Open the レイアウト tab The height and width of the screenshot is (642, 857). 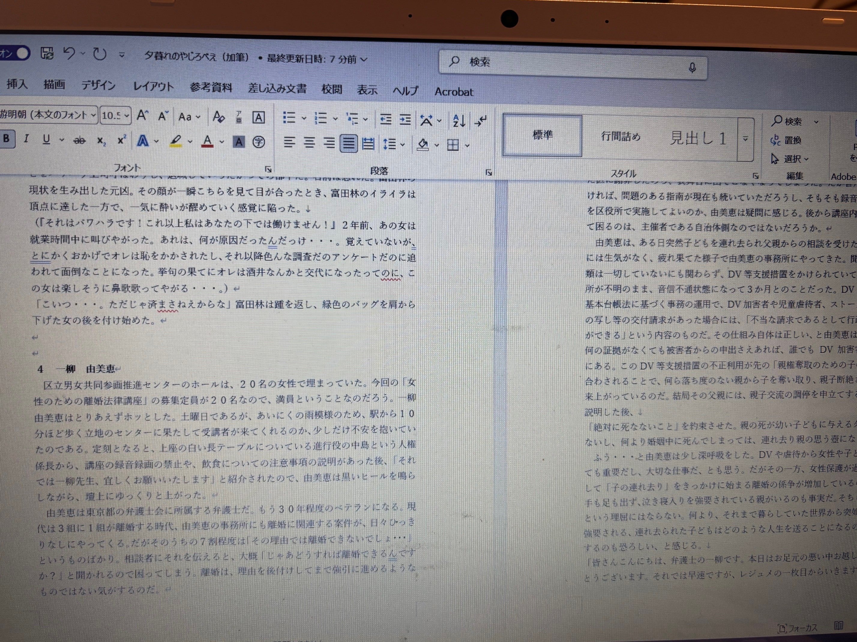point(153,87)
